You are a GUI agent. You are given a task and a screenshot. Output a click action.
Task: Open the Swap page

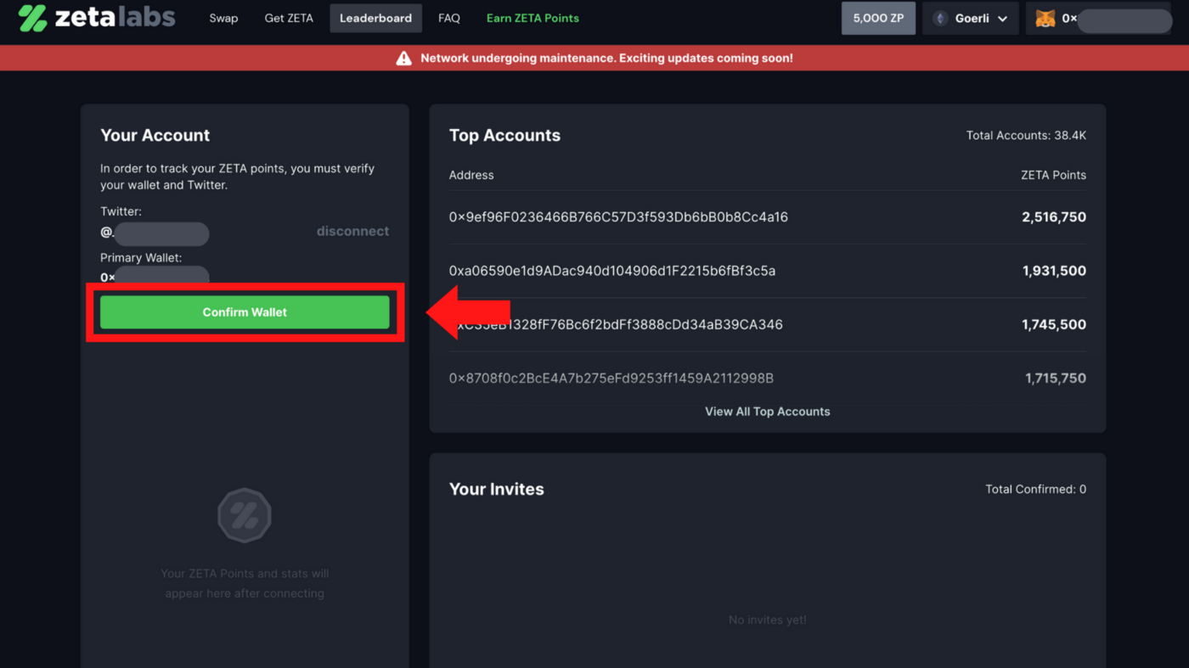[x=223, y=18]
